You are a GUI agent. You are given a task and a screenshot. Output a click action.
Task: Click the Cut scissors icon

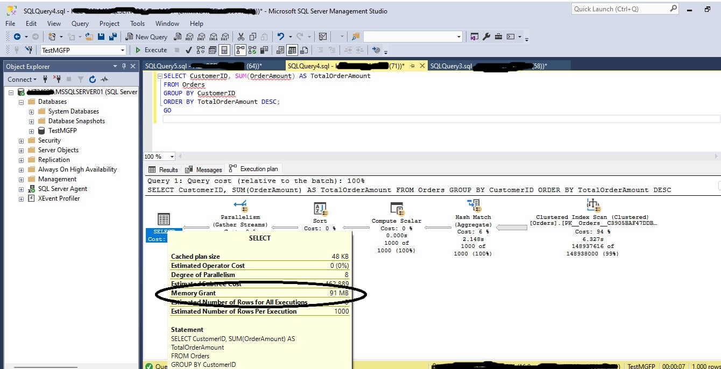[241, 37]
